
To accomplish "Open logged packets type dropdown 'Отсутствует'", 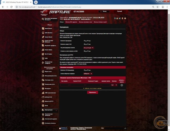I will tap(89, 48).
